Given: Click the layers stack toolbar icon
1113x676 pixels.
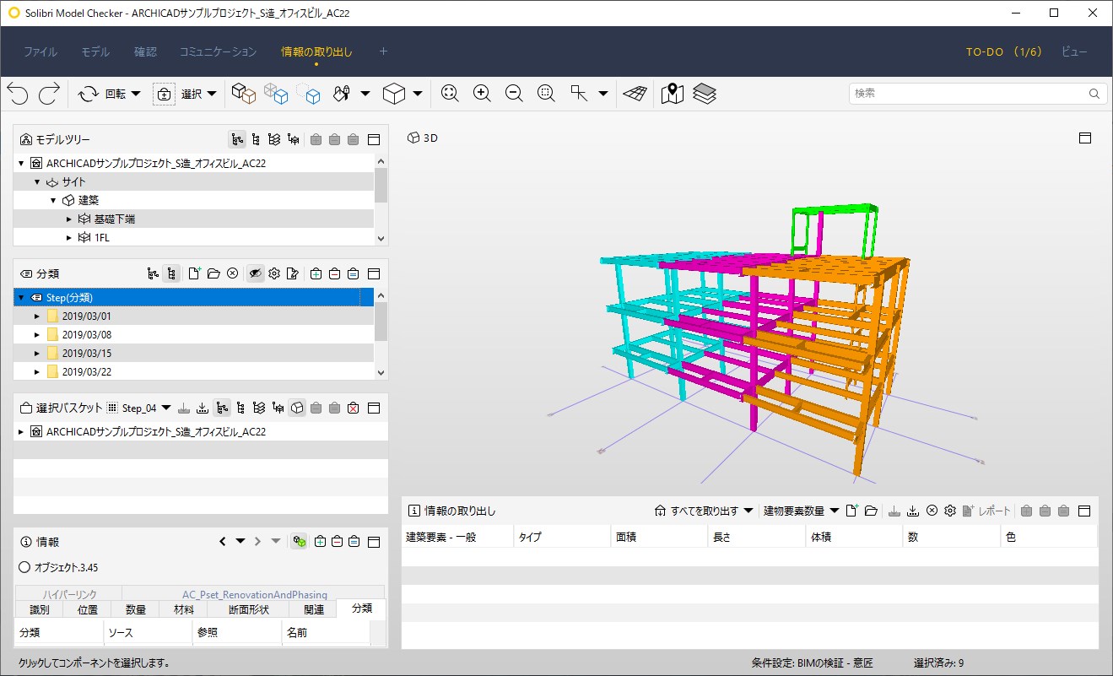Looking at the screenshot, I should 705,94.
